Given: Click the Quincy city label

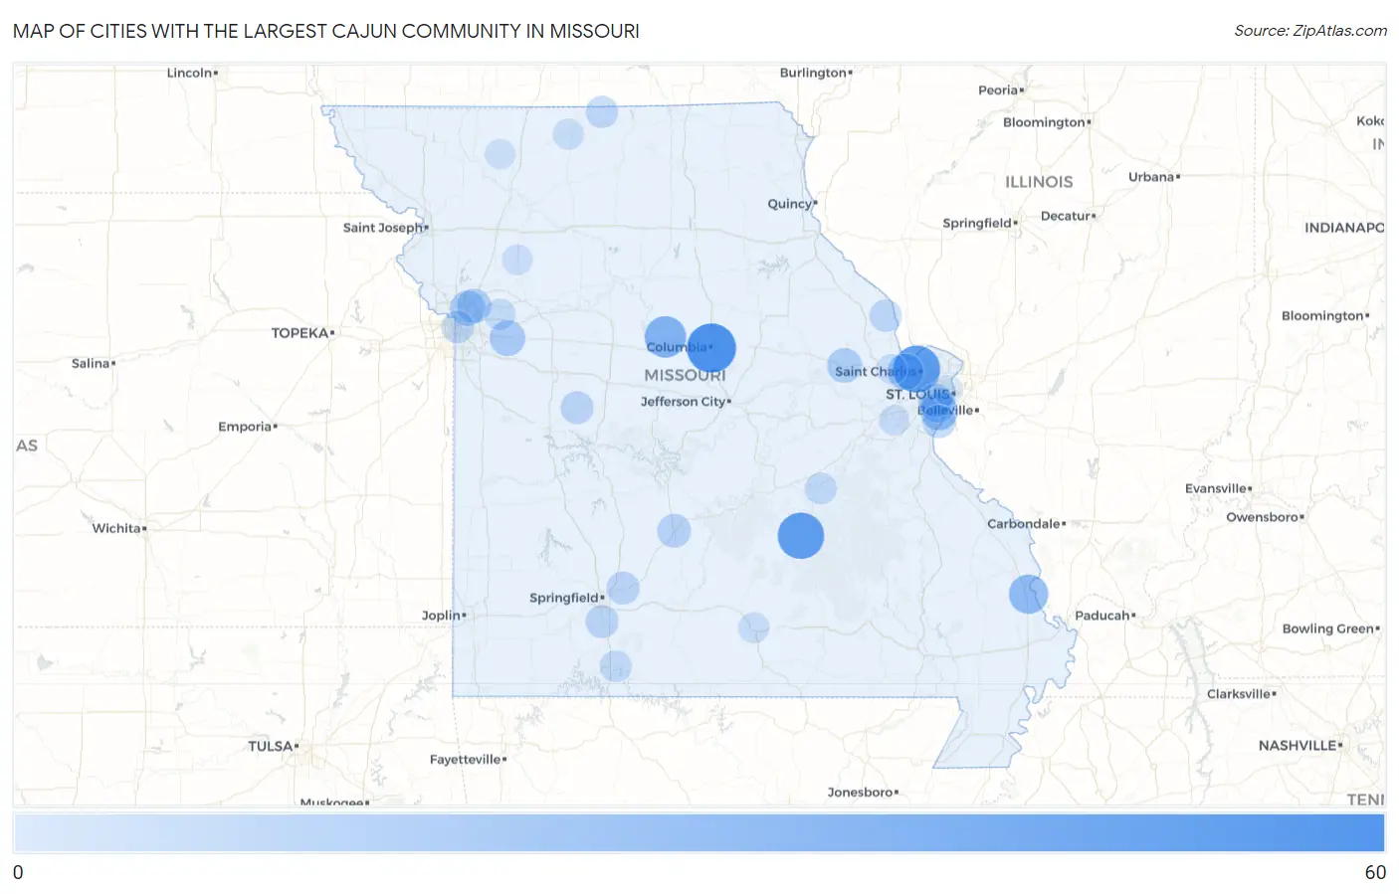Looking at the screenshot, I should 791,204.
